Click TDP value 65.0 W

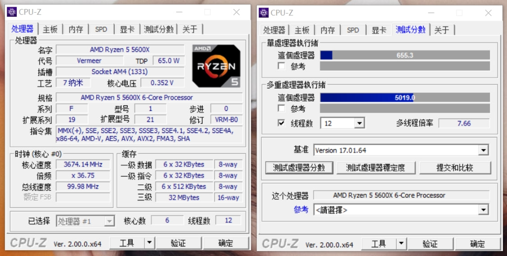169,61
